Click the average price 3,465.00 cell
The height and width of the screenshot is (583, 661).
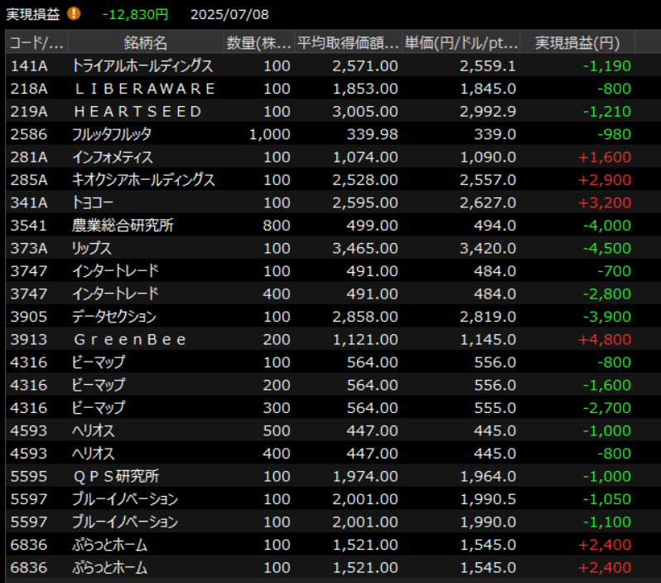point(365,248)
